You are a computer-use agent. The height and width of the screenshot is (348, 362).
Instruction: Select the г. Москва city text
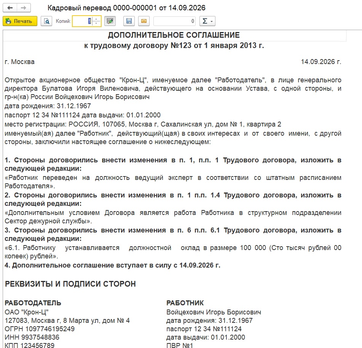point(20,62)
